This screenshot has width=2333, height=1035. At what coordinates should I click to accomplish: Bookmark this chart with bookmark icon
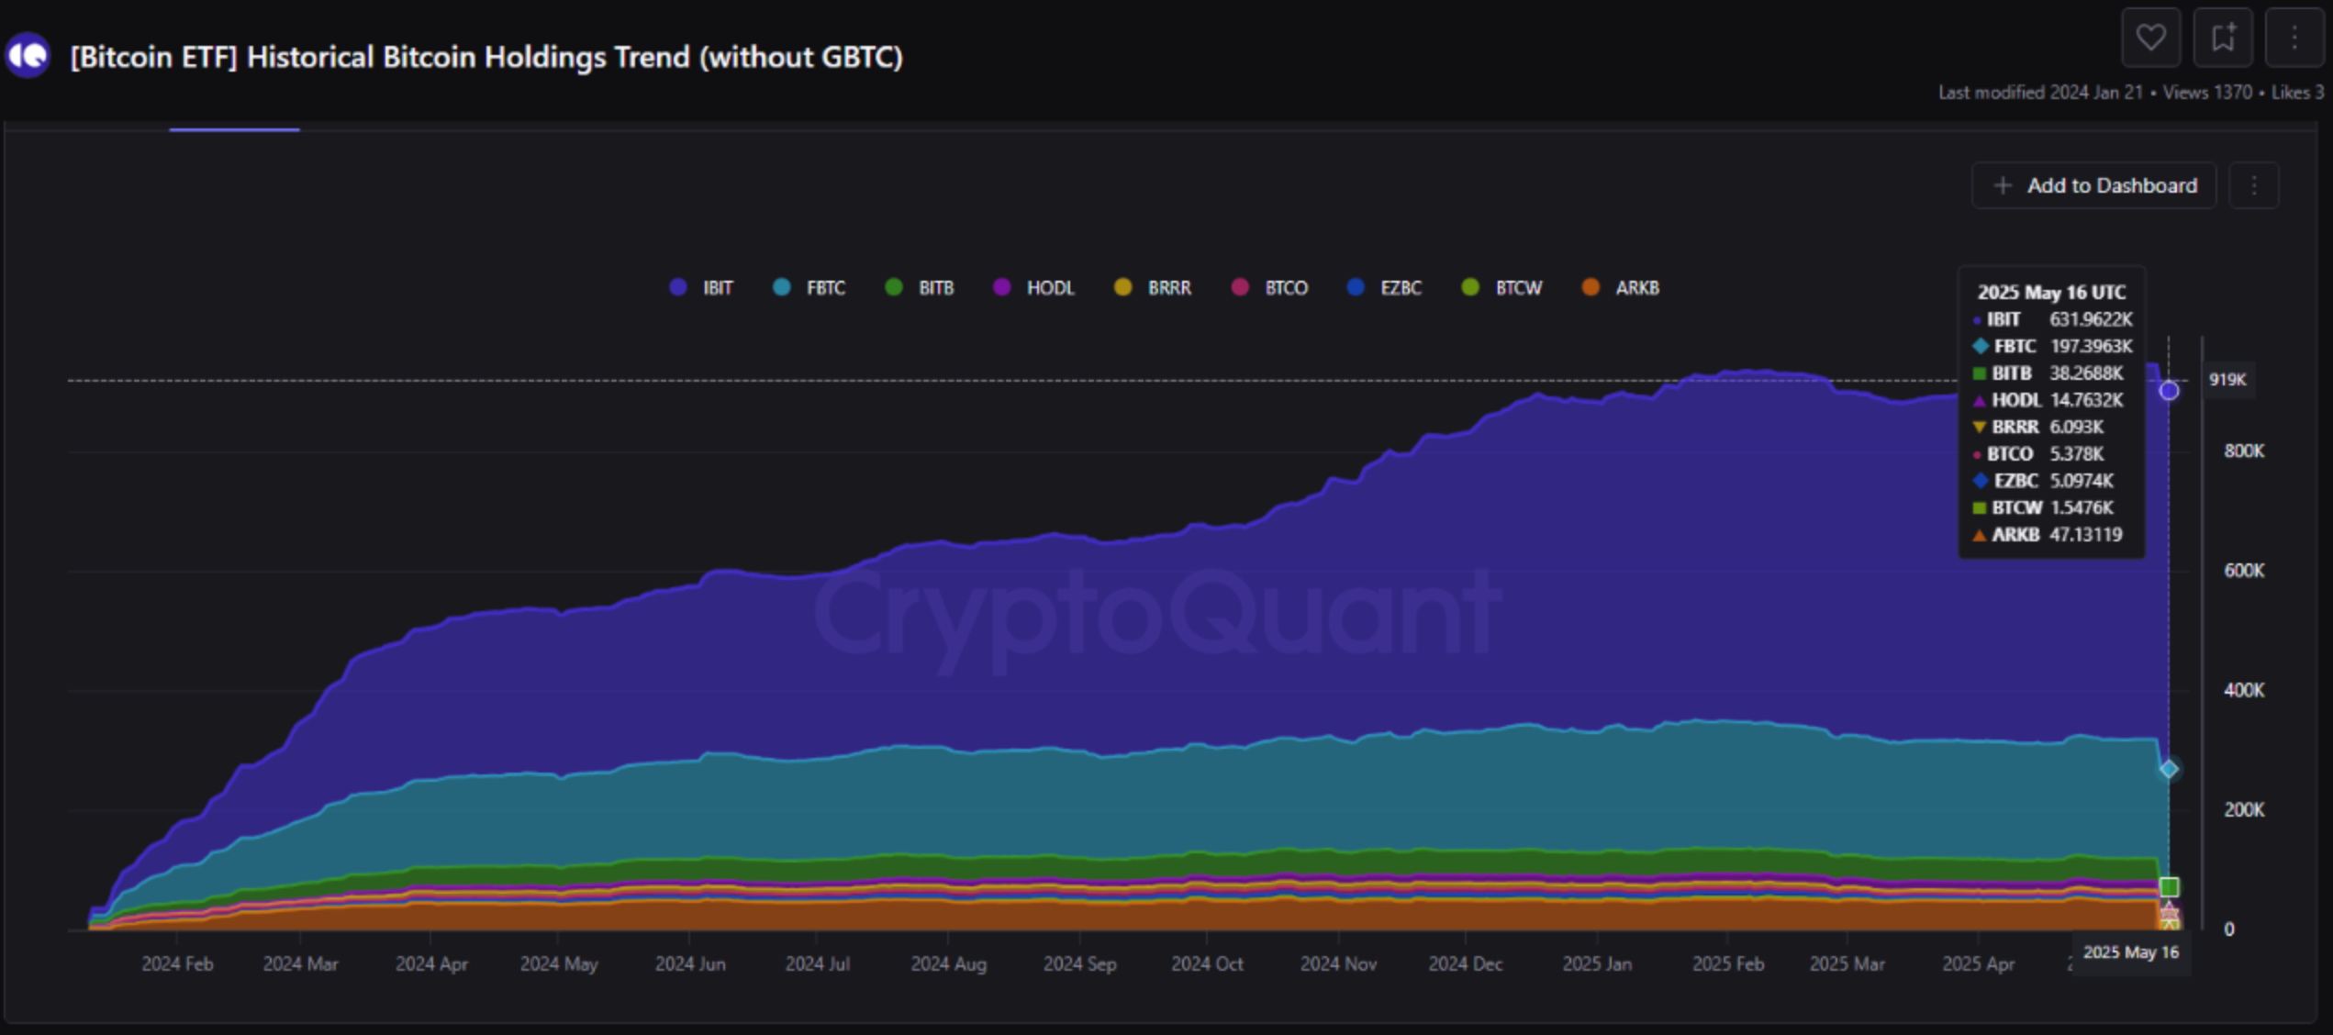(2223, 38)
